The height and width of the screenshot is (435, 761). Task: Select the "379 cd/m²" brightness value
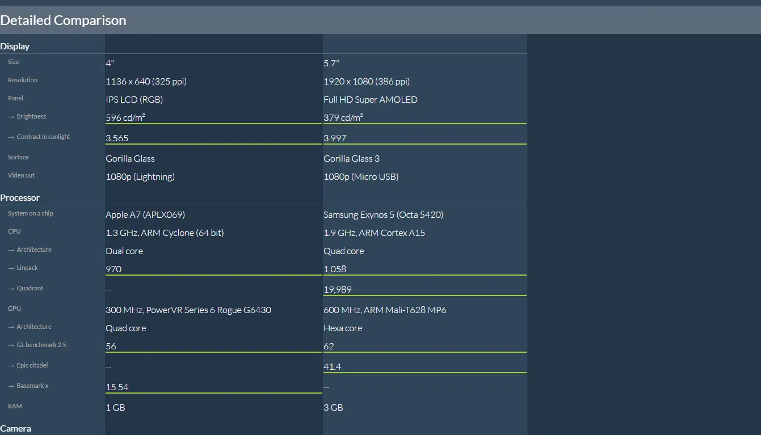pyautogui.click(x=343, y=117)
